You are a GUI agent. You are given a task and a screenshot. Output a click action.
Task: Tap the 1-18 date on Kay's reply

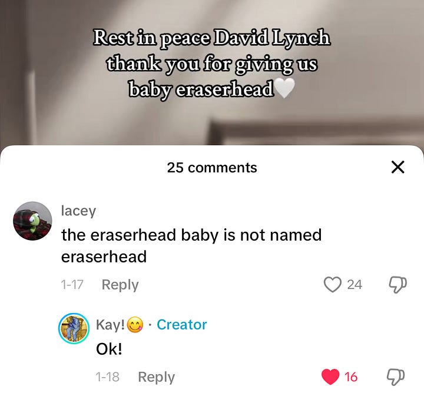coord(107,377)
